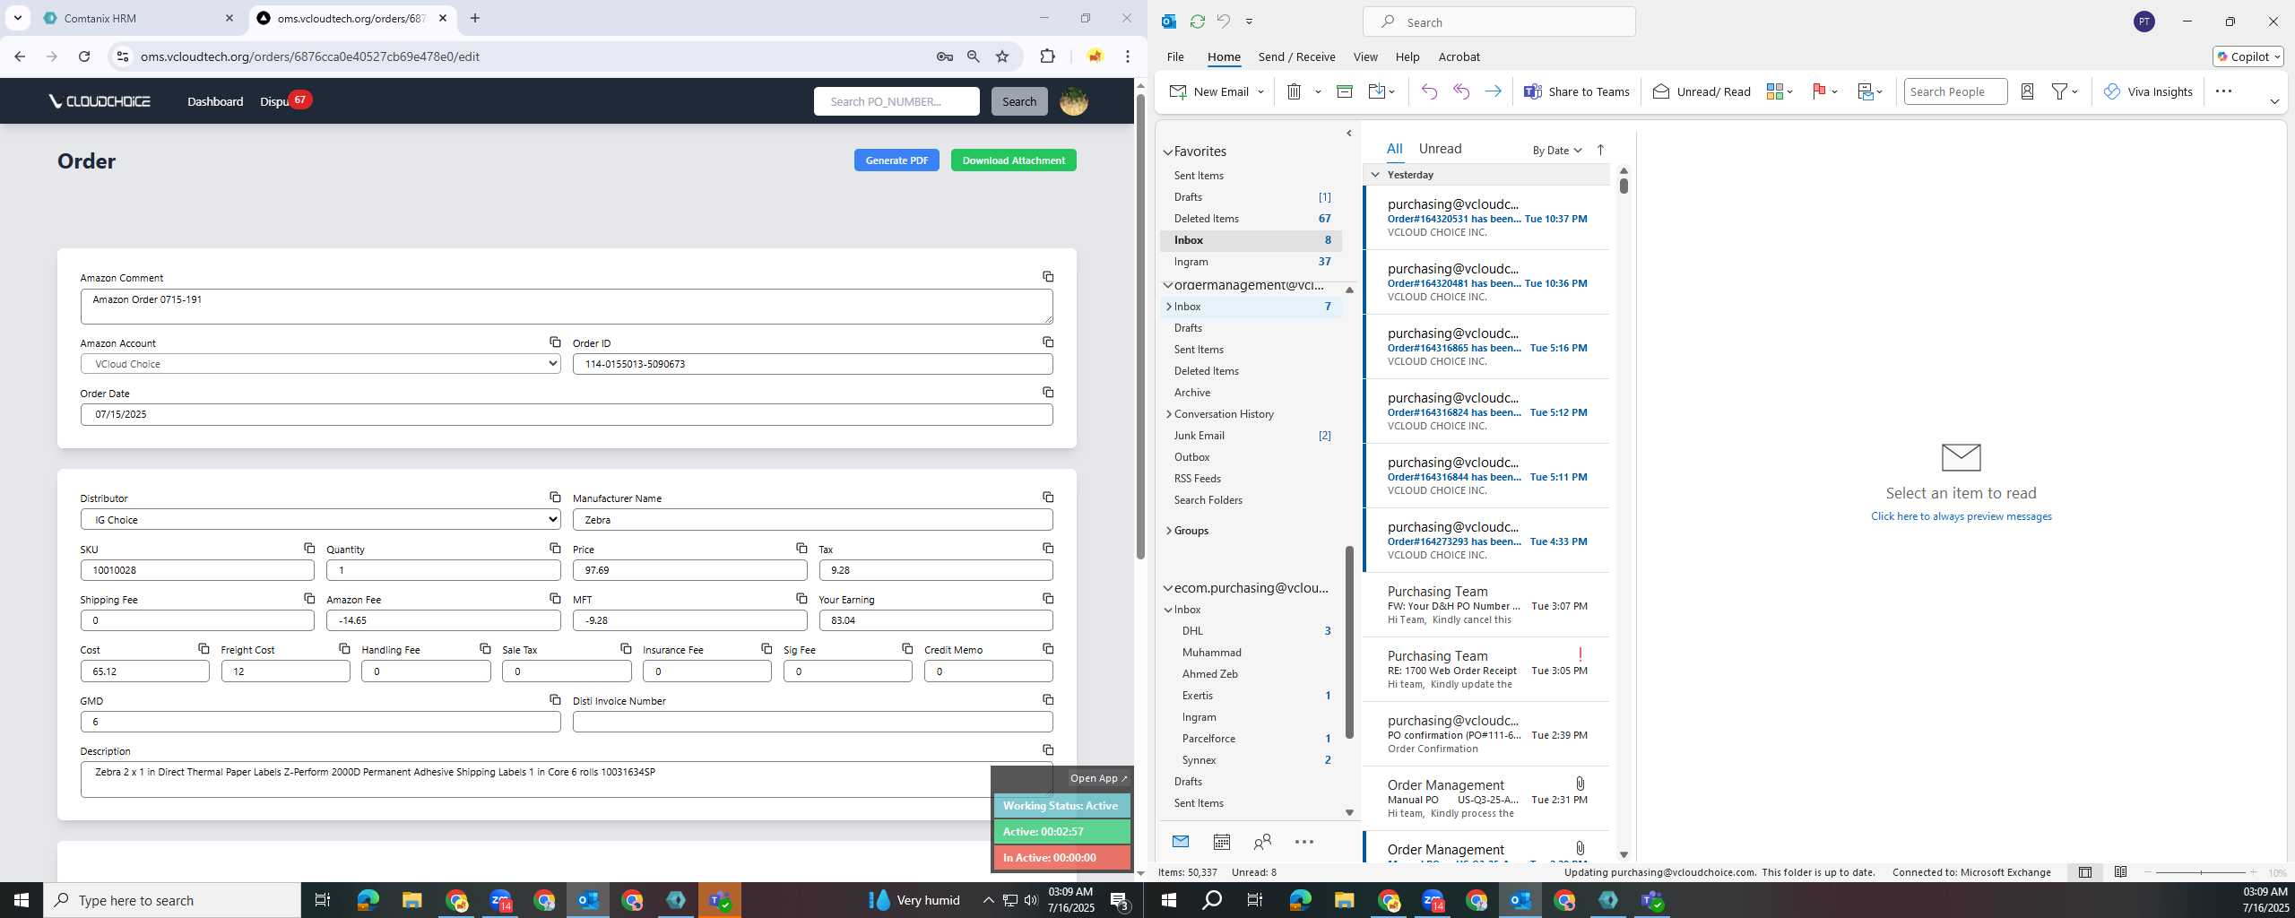This screenshot has height=918, width=2295.
Task: Open Task View on left taskbar
Action: click(323, 900)
